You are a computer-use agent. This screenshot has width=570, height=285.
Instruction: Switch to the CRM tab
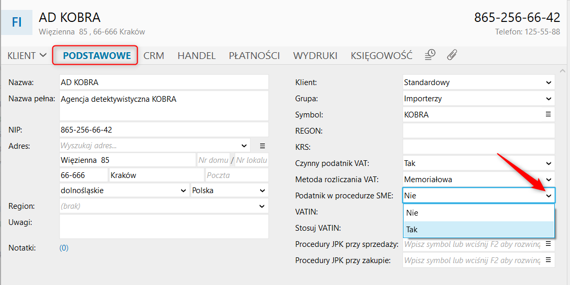[154, 55]
